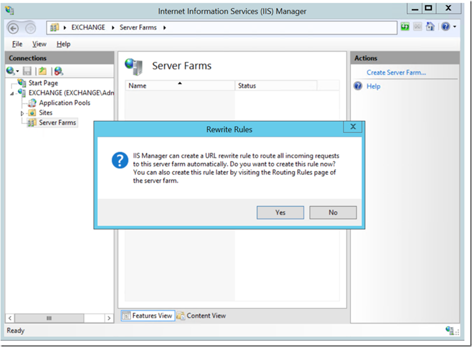Click the Help question-mark toolbar icon
The width and height of the screenshot is (472, 347).
445,27
